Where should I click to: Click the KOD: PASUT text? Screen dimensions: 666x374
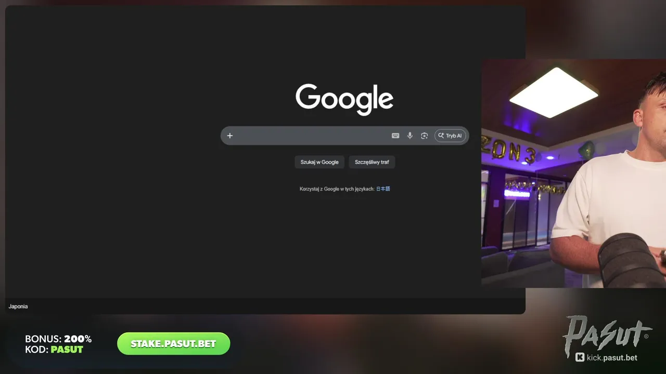point(54,350)
